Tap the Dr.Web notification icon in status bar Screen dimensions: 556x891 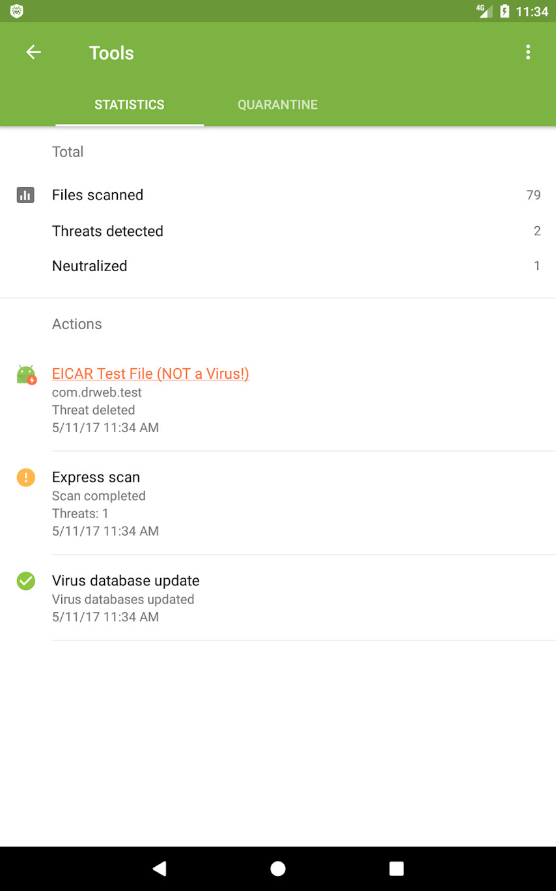click(17, 11)
